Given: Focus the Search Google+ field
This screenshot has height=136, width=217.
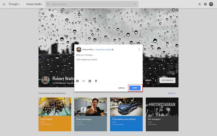Looking at the screenshot, I should point(91,4).
